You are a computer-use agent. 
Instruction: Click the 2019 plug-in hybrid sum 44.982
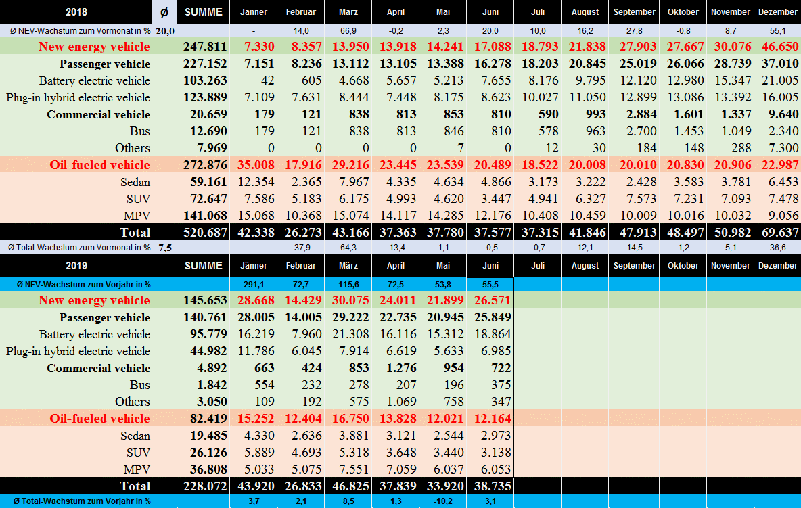pos(208,351)
